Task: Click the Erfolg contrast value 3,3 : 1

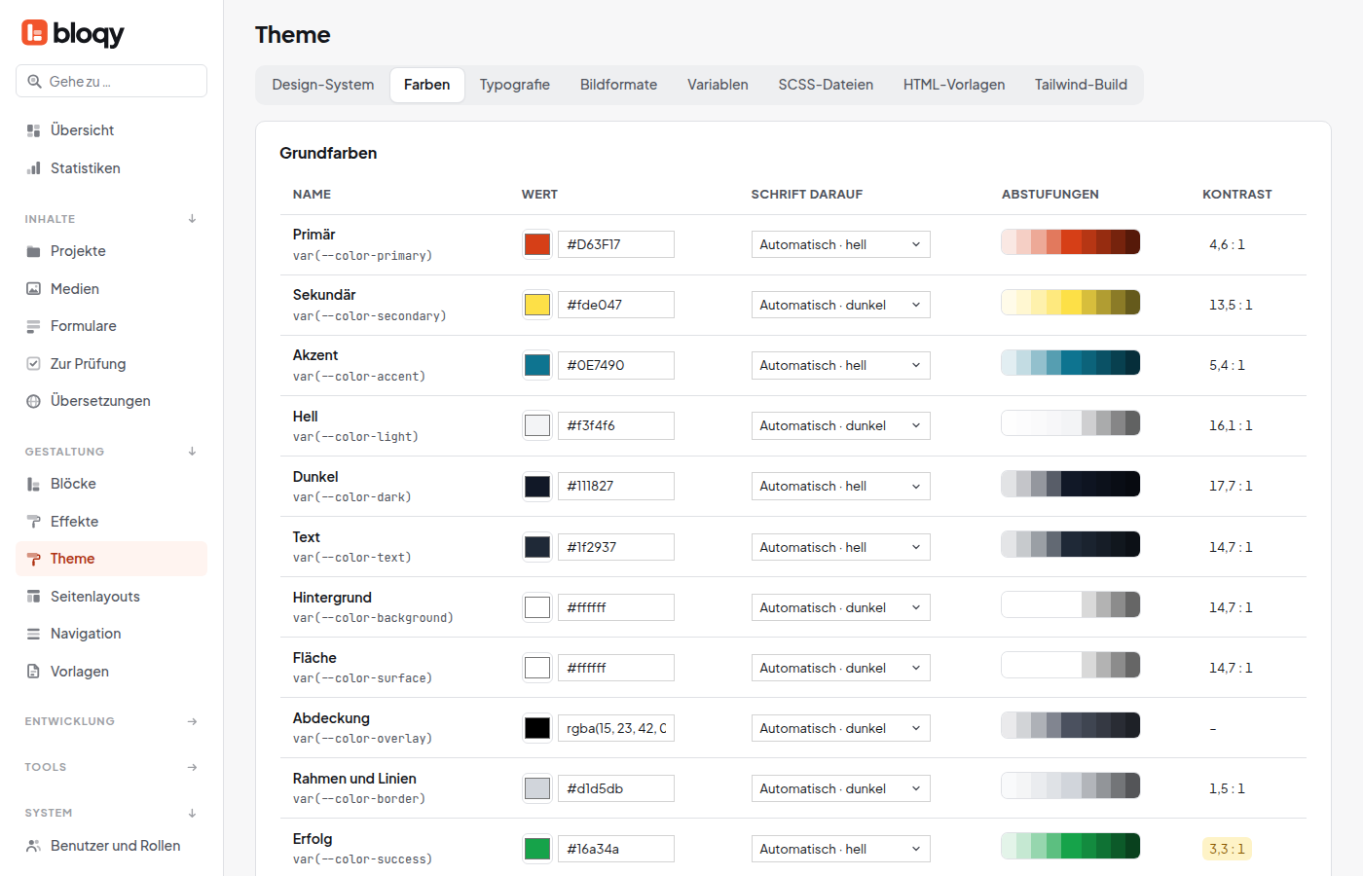Action: coord(1227,849)
